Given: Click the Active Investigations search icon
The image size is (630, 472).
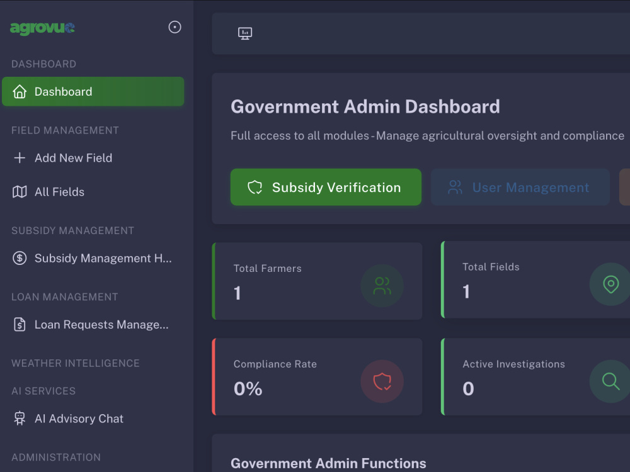Looking at the screenshot, I should [x=610, y=381].
